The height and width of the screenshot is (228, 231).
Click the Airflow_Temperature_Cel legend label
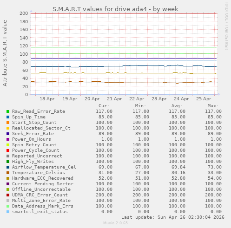(44, 167)
